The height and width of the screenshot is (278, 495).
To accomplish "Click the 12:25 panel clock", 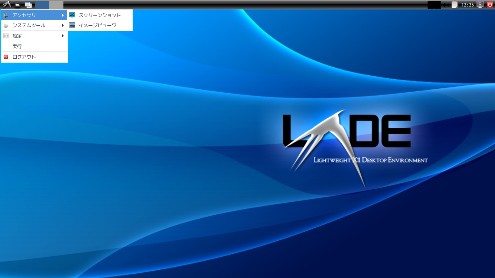I will coord(467,5).
